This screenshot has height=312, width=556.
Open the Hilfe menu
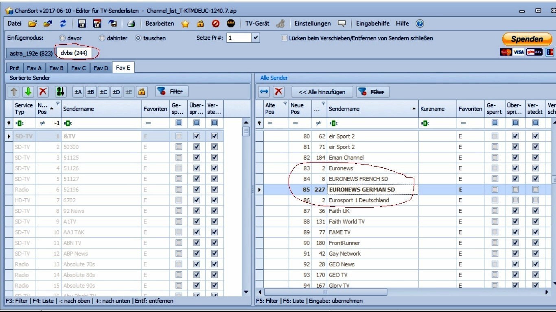coord(403,24)
